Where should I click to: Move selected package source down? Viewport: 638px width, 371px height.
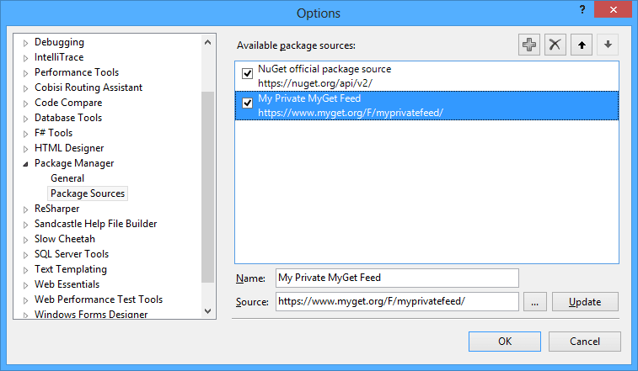[608, 45]
